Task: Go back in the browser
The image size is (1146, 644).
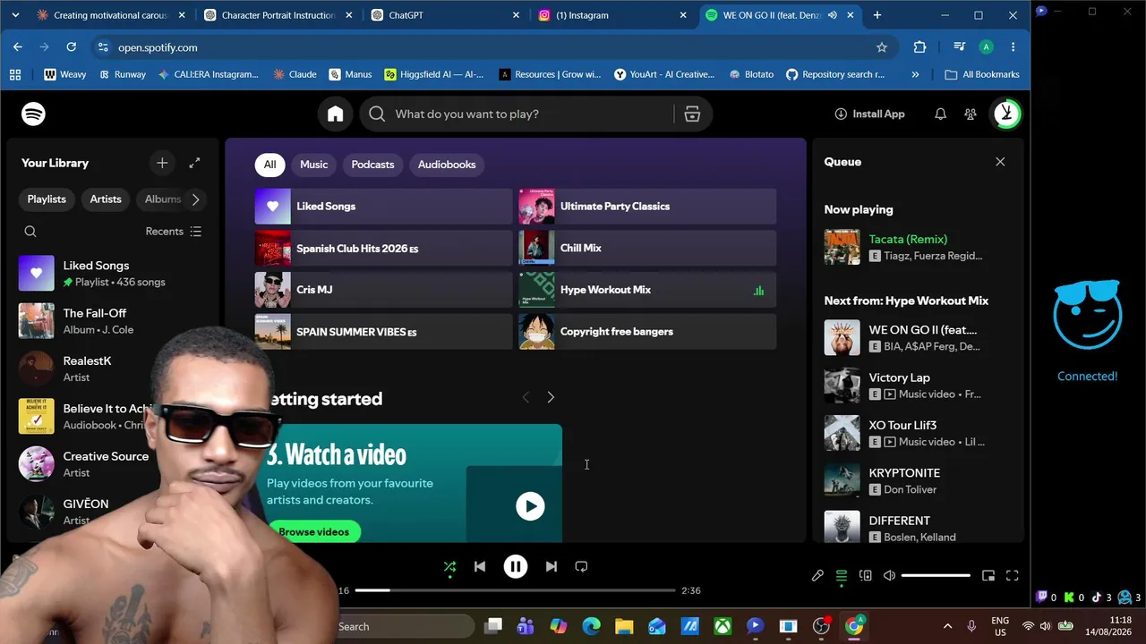Action: pyautogui.click(x=18, y=47)
